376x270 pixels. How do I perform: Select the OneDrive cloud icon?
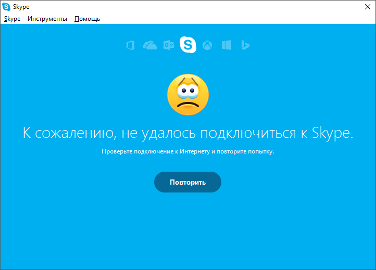pos(150,45)
